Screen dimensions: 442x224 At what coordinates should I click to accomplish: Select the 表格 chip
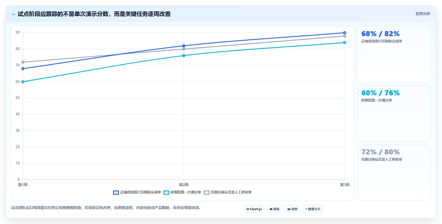coord(274,209)
